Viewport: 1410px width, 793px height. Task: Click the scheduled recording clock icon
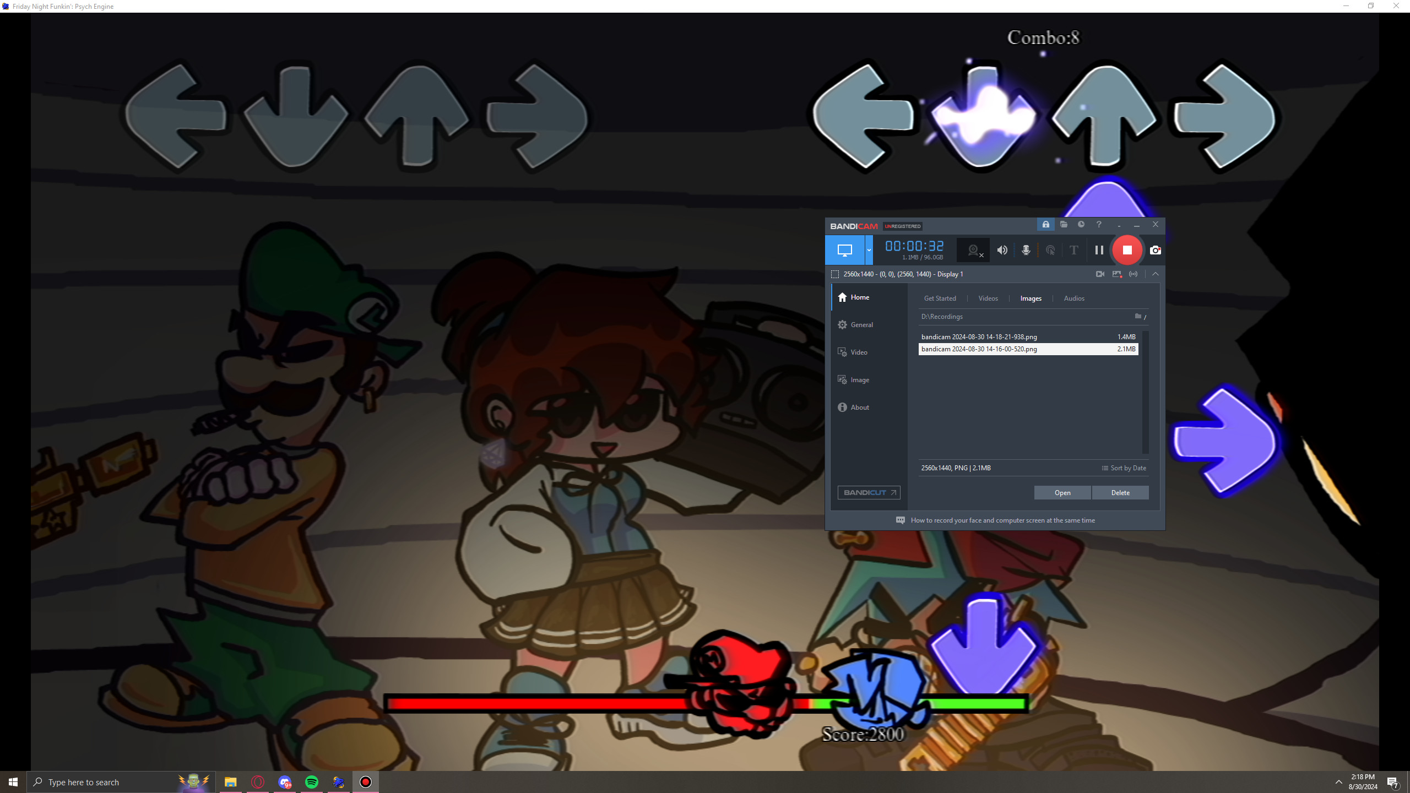click(x=1081, y=225)
